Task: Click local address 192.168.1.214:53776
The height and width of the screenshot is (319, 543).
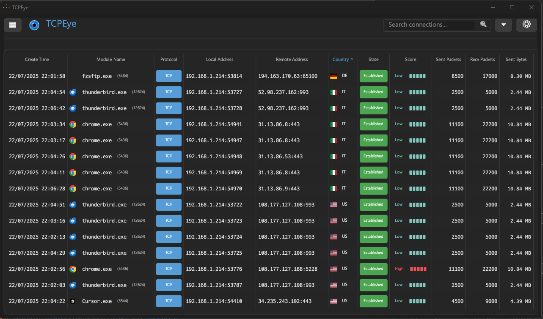Action: tap(214, 269)
